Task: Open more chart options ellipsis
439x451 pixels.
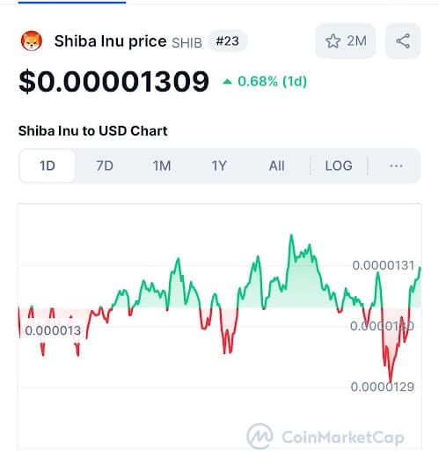Action: 396,166
